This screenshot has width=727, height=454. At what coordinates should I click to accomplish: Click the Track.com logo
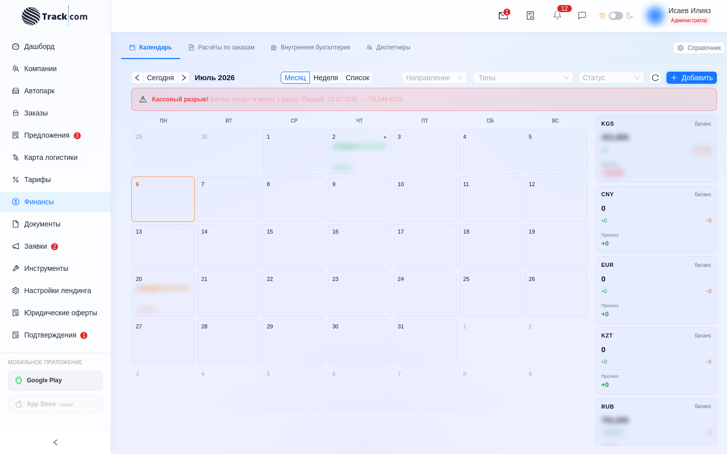(x=55, y=16)
